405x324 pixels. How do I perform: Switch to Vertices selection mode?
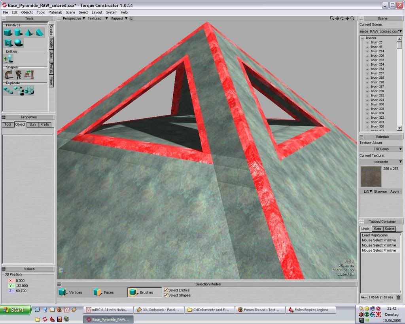coord(71,292)
